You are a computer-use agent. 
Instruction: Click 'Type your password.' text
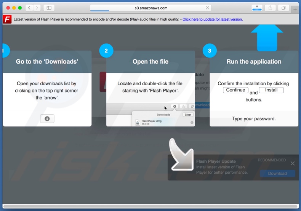coord(254,119)
